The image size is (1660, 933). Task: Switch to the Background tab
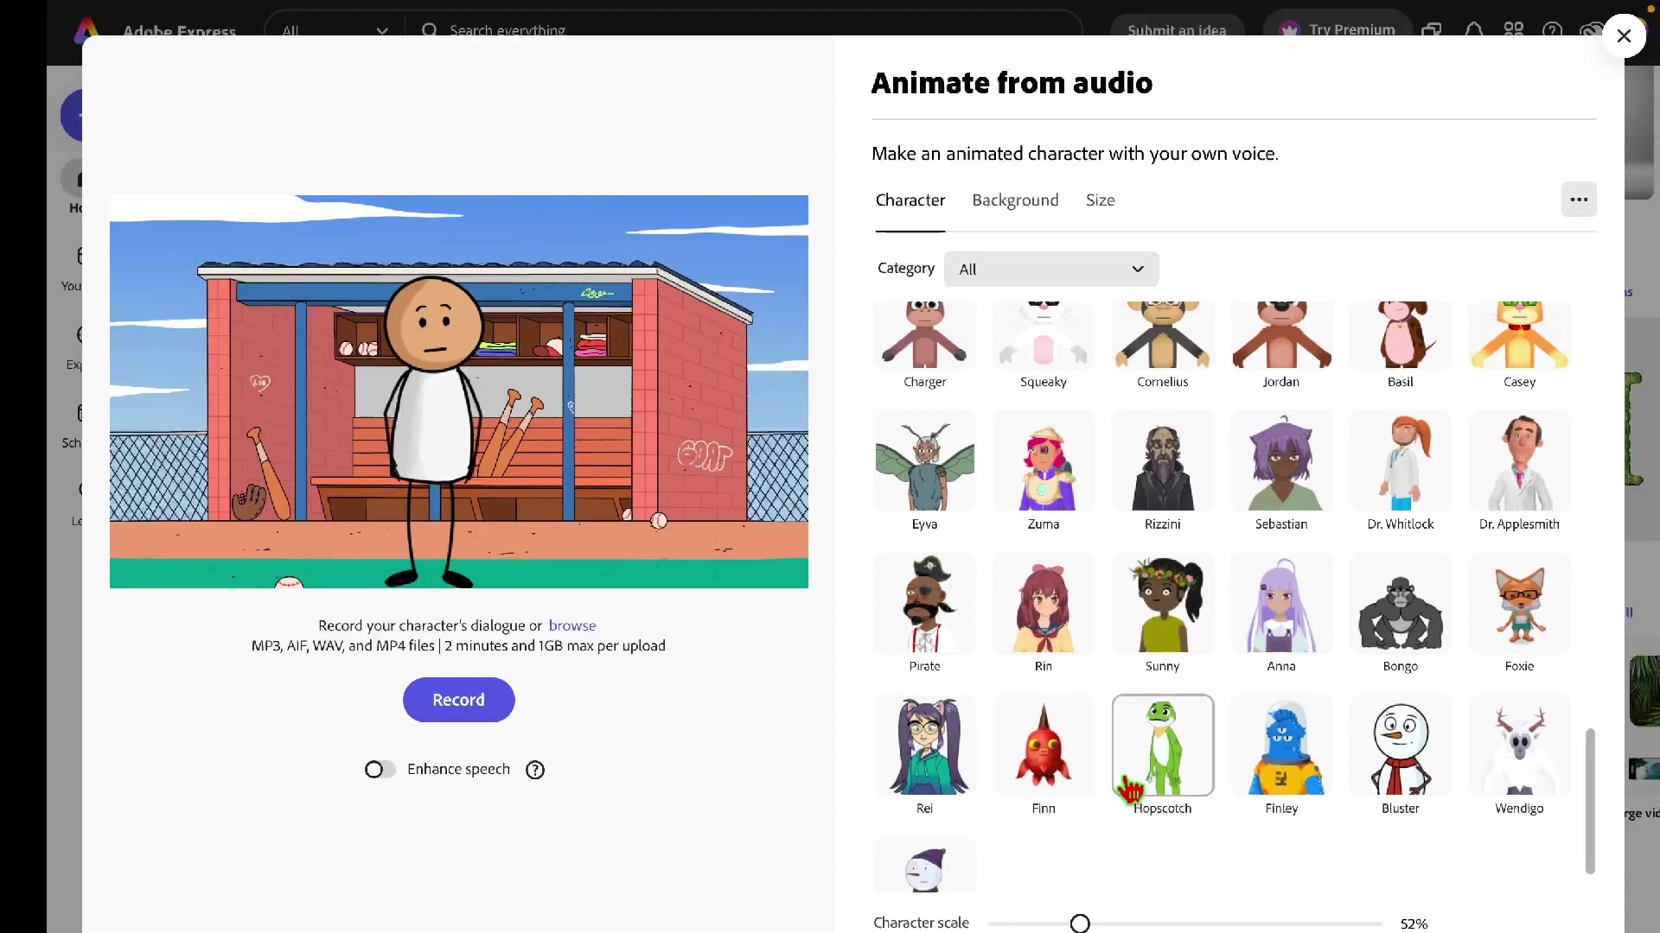click(x=1014, y=200)
